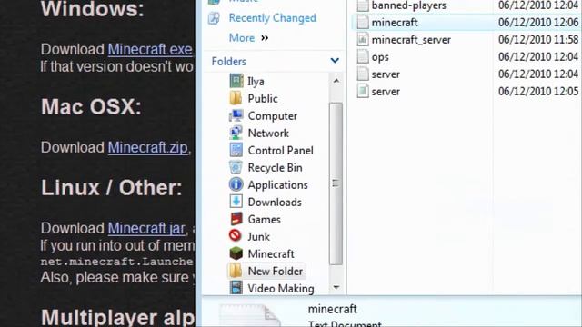This screenshot has height=327, width=582.
Task: Click the Applications info icon
Action: [x=236, y=184]
